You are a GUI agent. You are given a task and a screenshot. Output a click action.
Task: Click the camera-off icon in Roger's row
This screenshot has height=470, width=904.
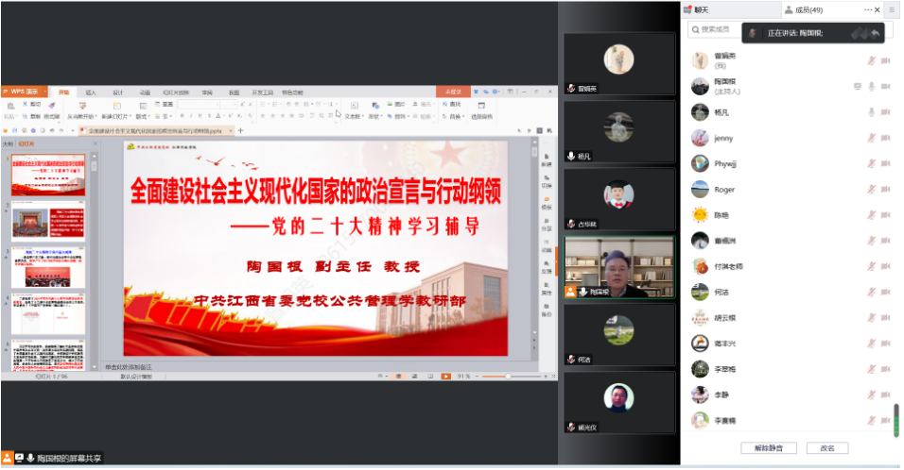886,189
